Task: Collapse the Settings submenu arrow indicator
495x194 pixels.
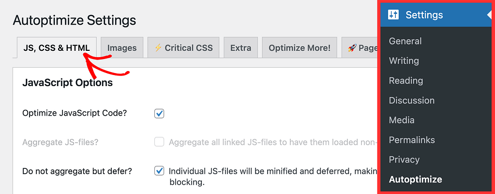Action: tap(489, 15)
